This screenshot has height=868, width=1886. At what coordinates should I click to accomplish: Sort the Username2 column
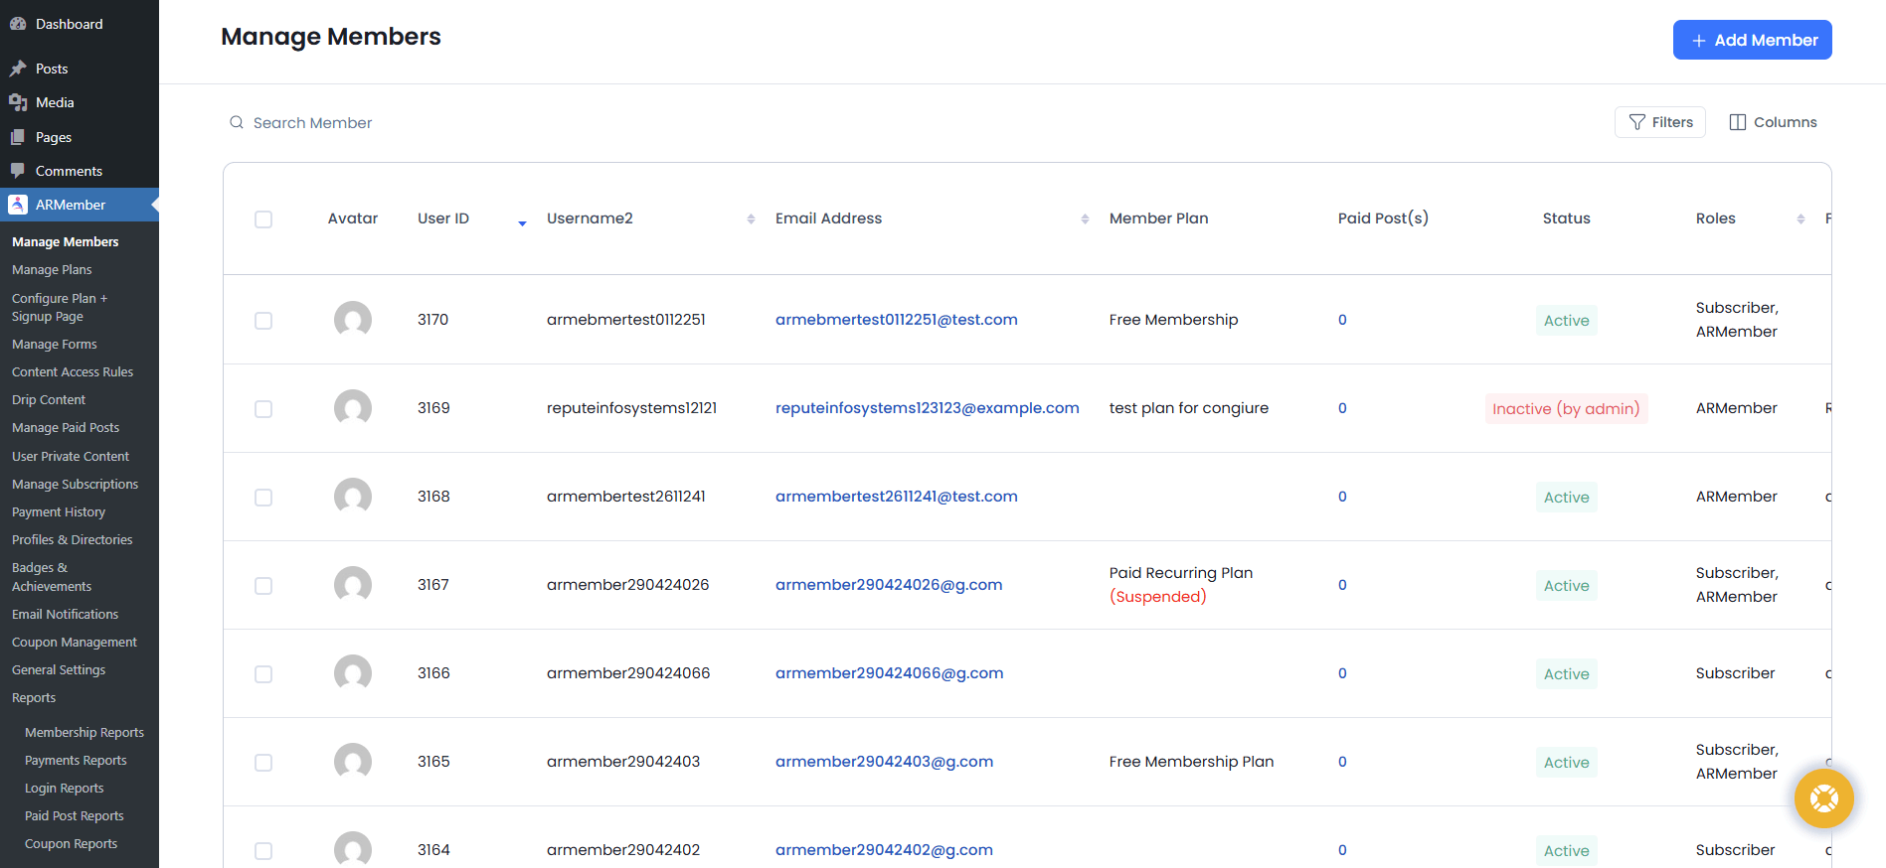tap(751, 219)
